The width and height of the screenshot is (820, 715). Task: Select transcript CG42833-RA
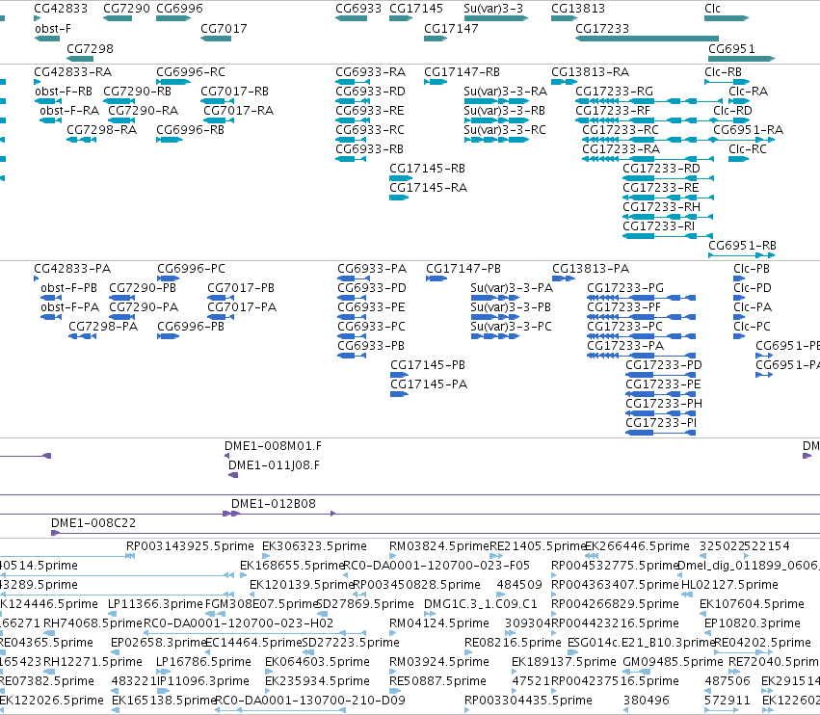72,71
